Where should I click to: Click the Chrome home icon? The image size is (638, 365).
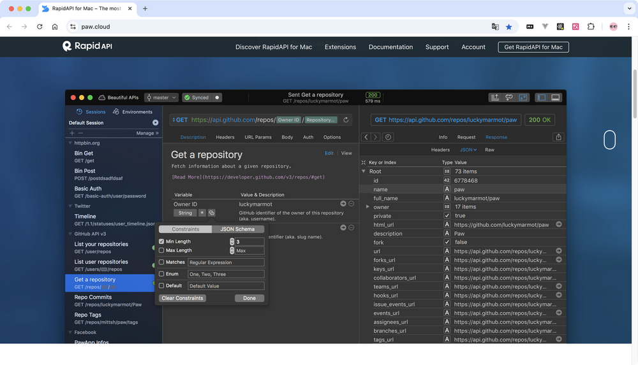click(55, 27)
